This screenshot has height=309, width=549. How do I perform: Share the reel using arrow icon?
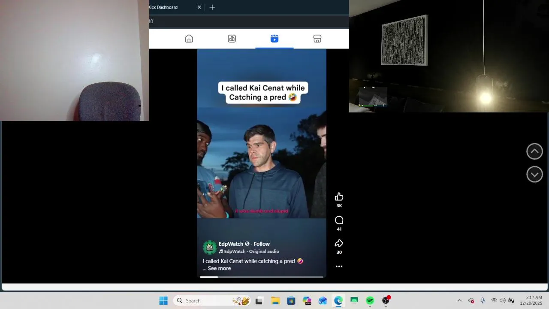(x=339, y=243)
